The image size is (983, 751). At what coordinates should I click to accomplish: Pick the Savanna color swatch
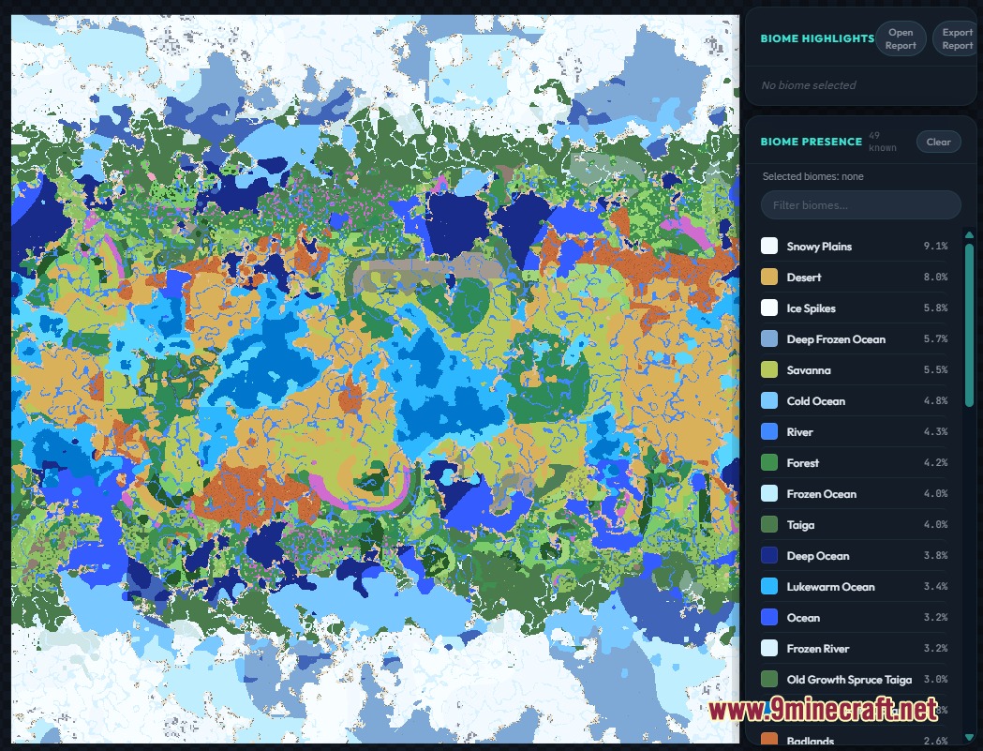pyautogui.click(x=769, y=369)
